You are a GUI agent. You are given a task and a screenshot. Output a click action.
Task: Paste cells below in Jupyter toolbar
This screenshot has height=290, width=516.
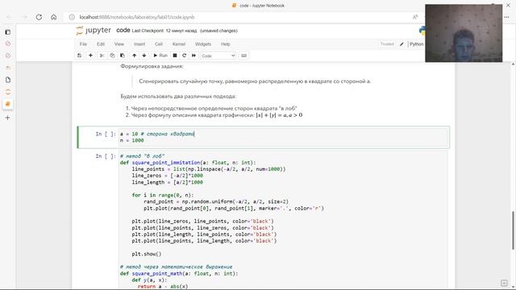coord(123,56)
